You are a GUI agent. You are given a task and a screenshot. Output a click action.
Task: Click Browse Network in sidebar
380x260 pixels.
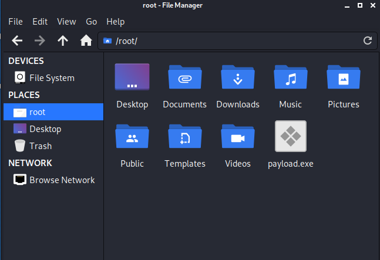point(62,180)
